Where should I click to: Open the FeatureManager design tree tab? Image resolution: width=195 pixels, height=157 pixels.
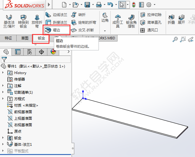click(x=6, y=52)
